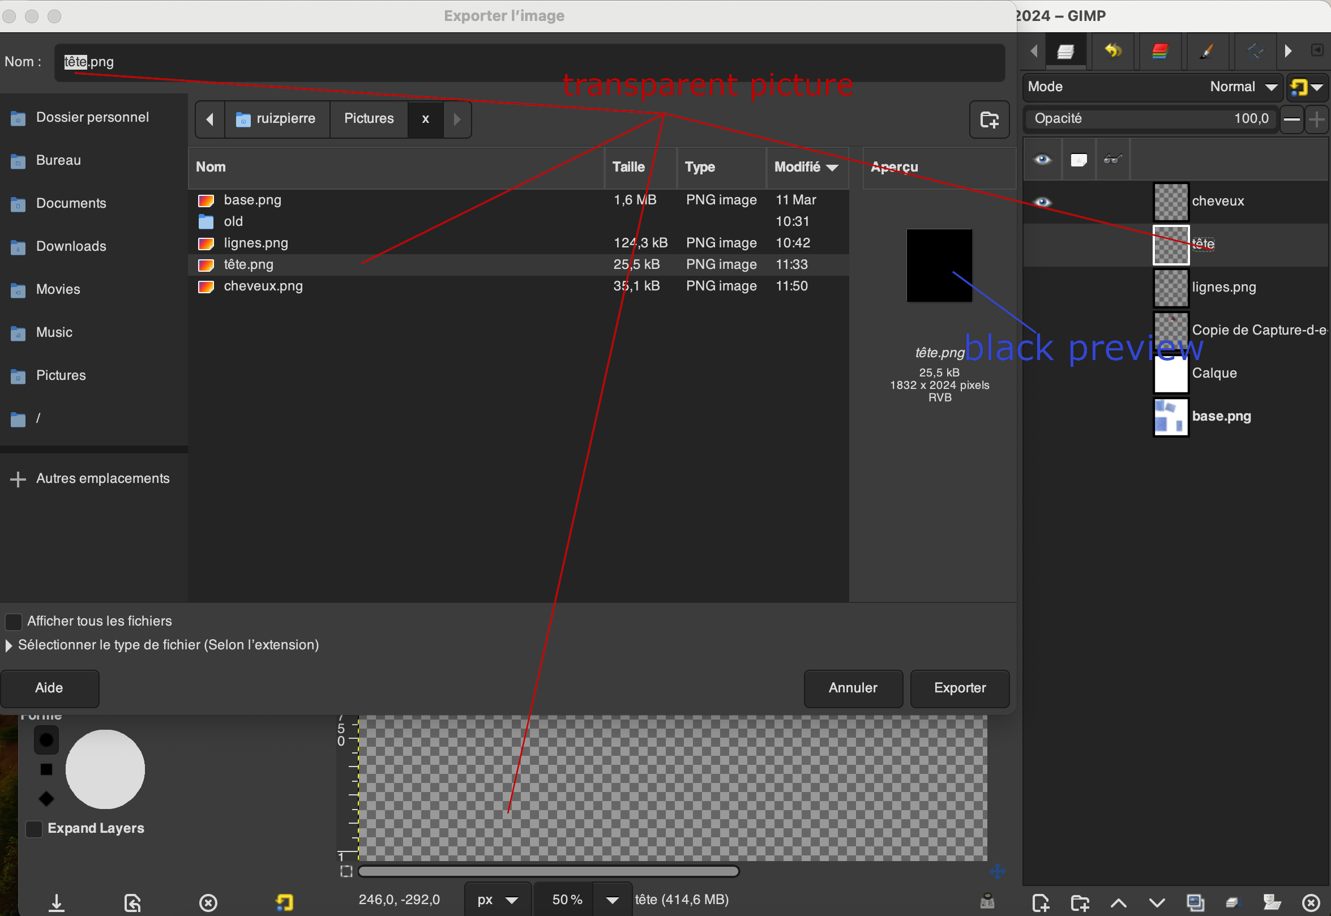Open the px units dropdown

tap(497, 900)
